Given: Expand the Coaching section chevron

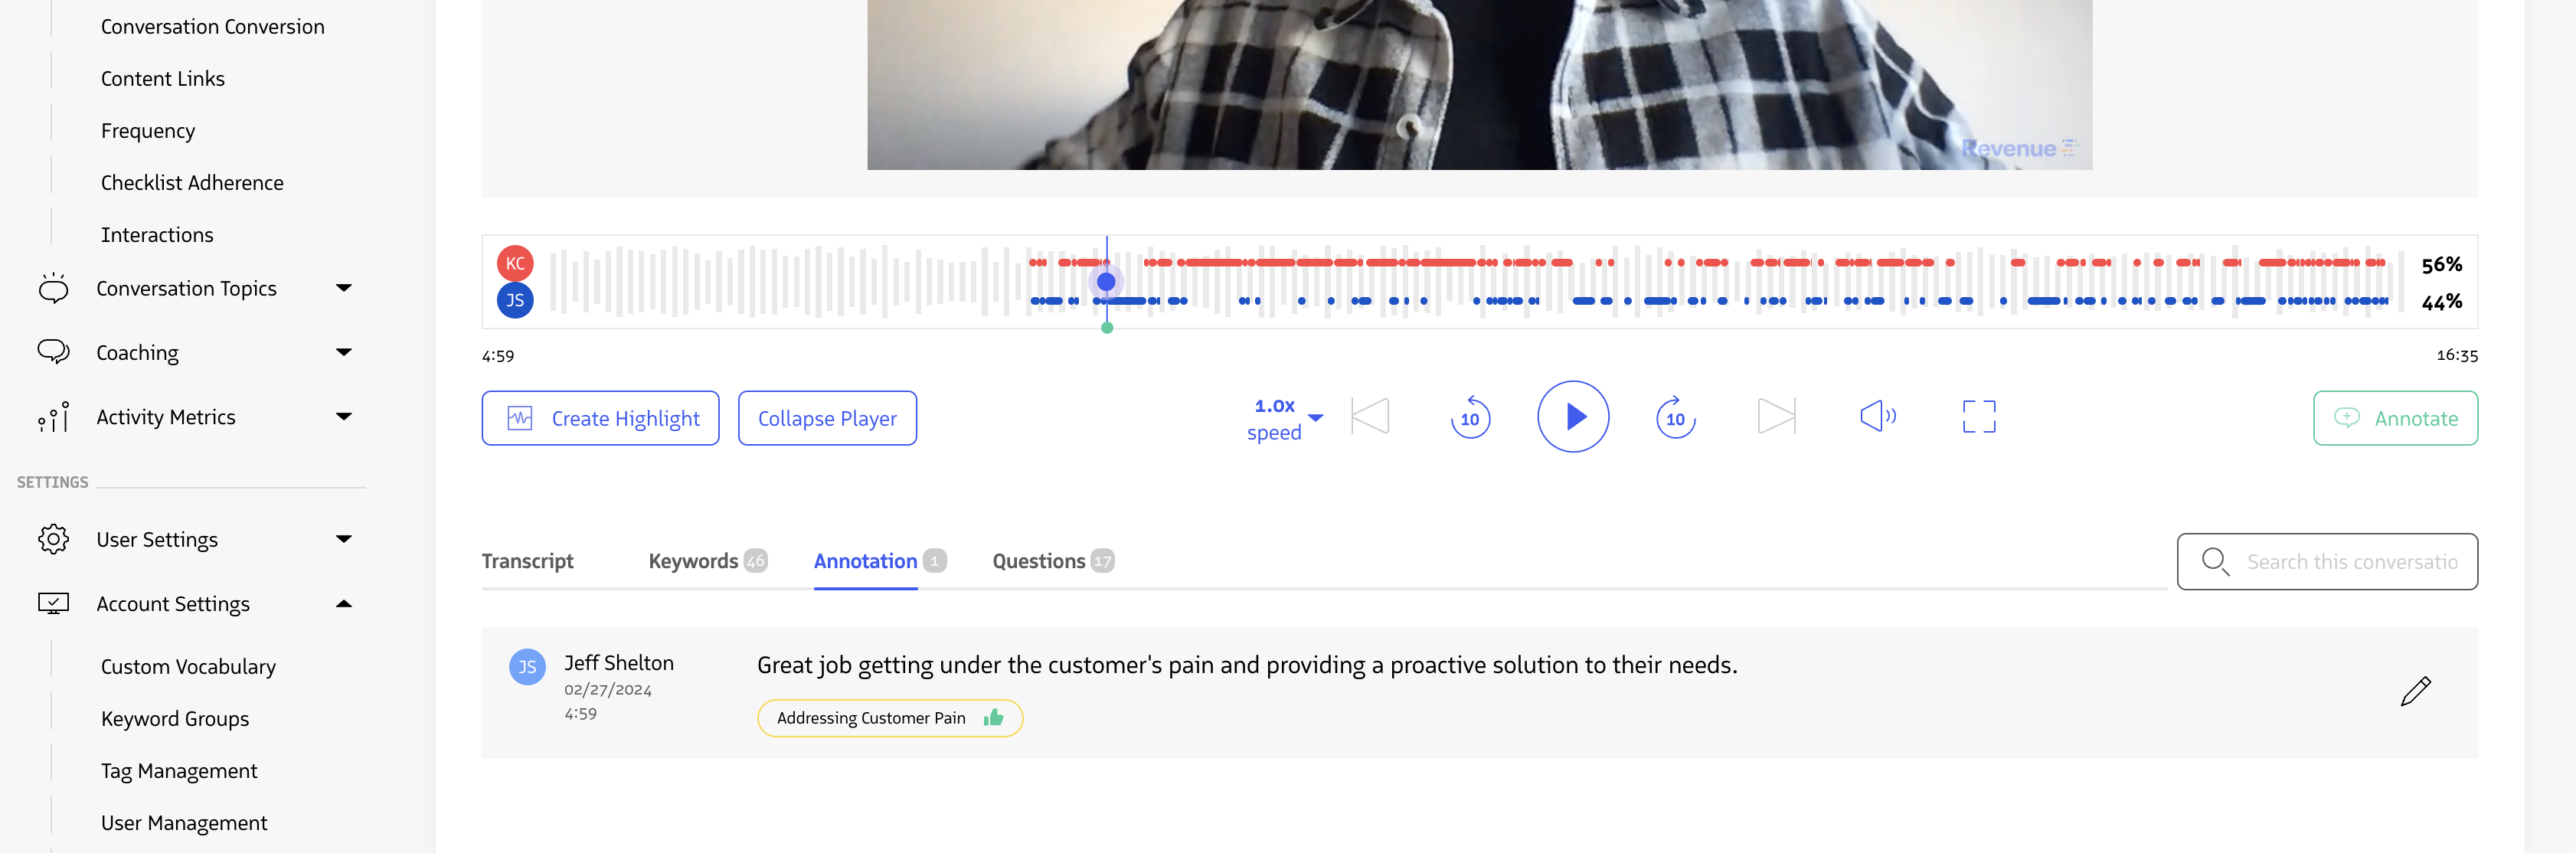Looking at the screenshot, I should tap(344, 352).
